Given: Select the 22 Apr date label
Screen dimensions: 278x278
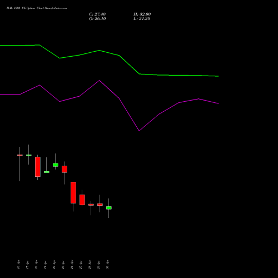Looking at the screenshot, I should (x=54, y=265).
